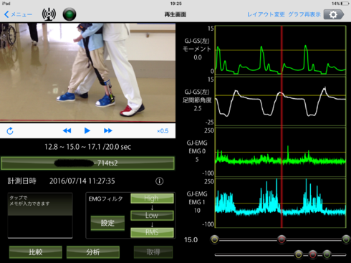Click the 分析 analysis button

tap(93, 252)
